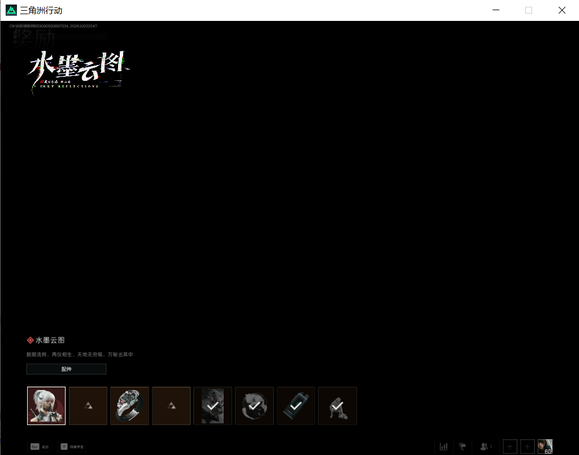Click the plus slot beside the player avatar
This screenshot has height=455, width=579.
point(527,447)
